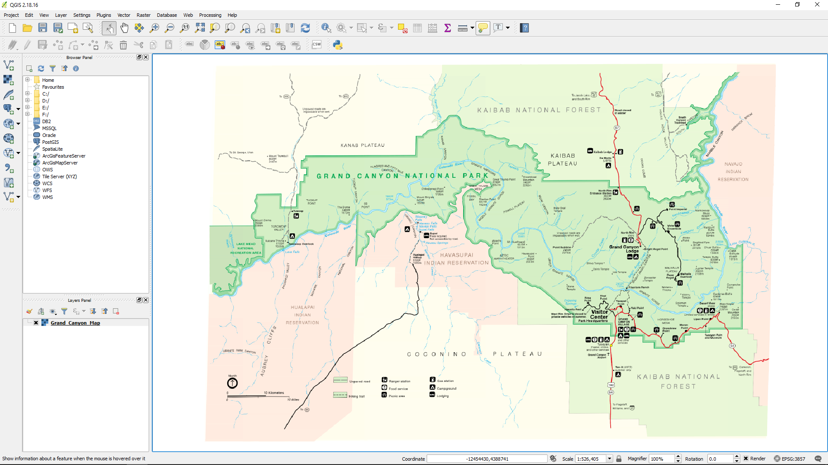
Task: Toggle Grand_Canyon_Map layer visibility checkbox
Action: 36,323
